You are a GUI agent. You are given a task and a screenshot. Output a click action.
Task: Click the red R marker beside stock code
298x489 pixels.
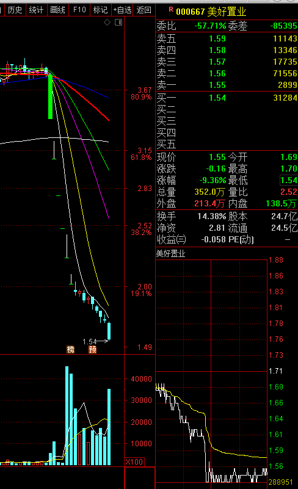point(171,10)
